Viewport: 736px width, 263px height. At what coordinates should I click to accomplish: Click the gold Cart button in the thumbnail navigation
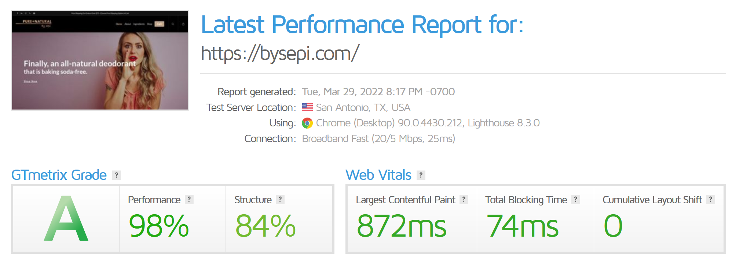(x=159, y=23)
